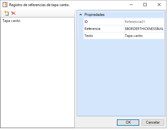Close the Registro de referencias window

click(x=159, y=5)
